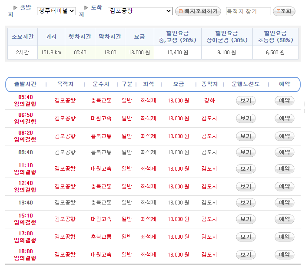This screenshot has height=267, width=305.
Task: Click 충북교통 operator in the 09:40 row
Action: pos(101,152)
